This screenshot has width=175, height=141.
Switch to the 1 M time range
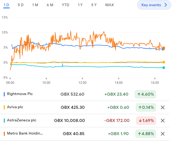[35, 5]
